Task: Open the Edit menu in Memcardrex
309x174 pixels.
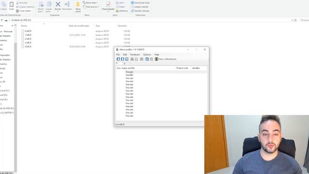Action: [125, 55]
